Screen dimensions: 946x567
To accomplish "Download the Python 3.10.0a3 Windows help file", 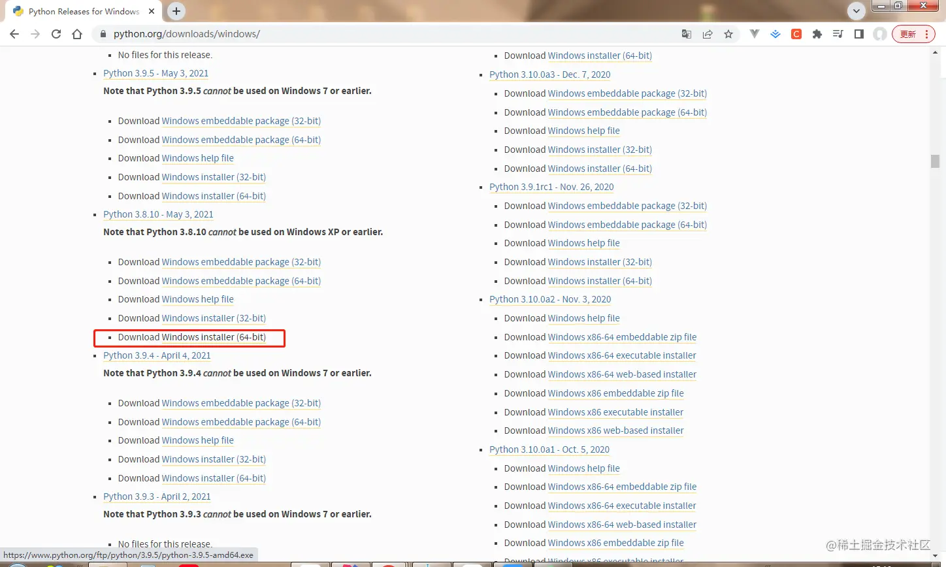I will tap(583, 131).
